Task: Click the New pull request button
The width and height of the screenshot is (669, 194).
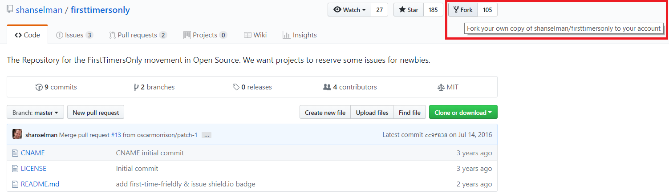Action: point(96,113)
